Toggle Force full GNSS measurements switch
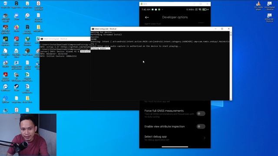 201,114
